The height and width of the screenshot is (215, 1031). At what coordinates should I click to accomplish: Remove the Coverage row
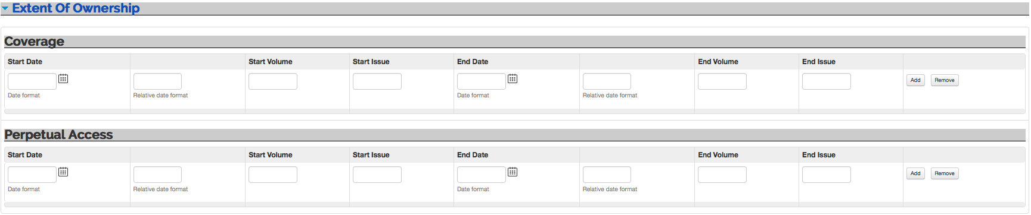point(945,80)
